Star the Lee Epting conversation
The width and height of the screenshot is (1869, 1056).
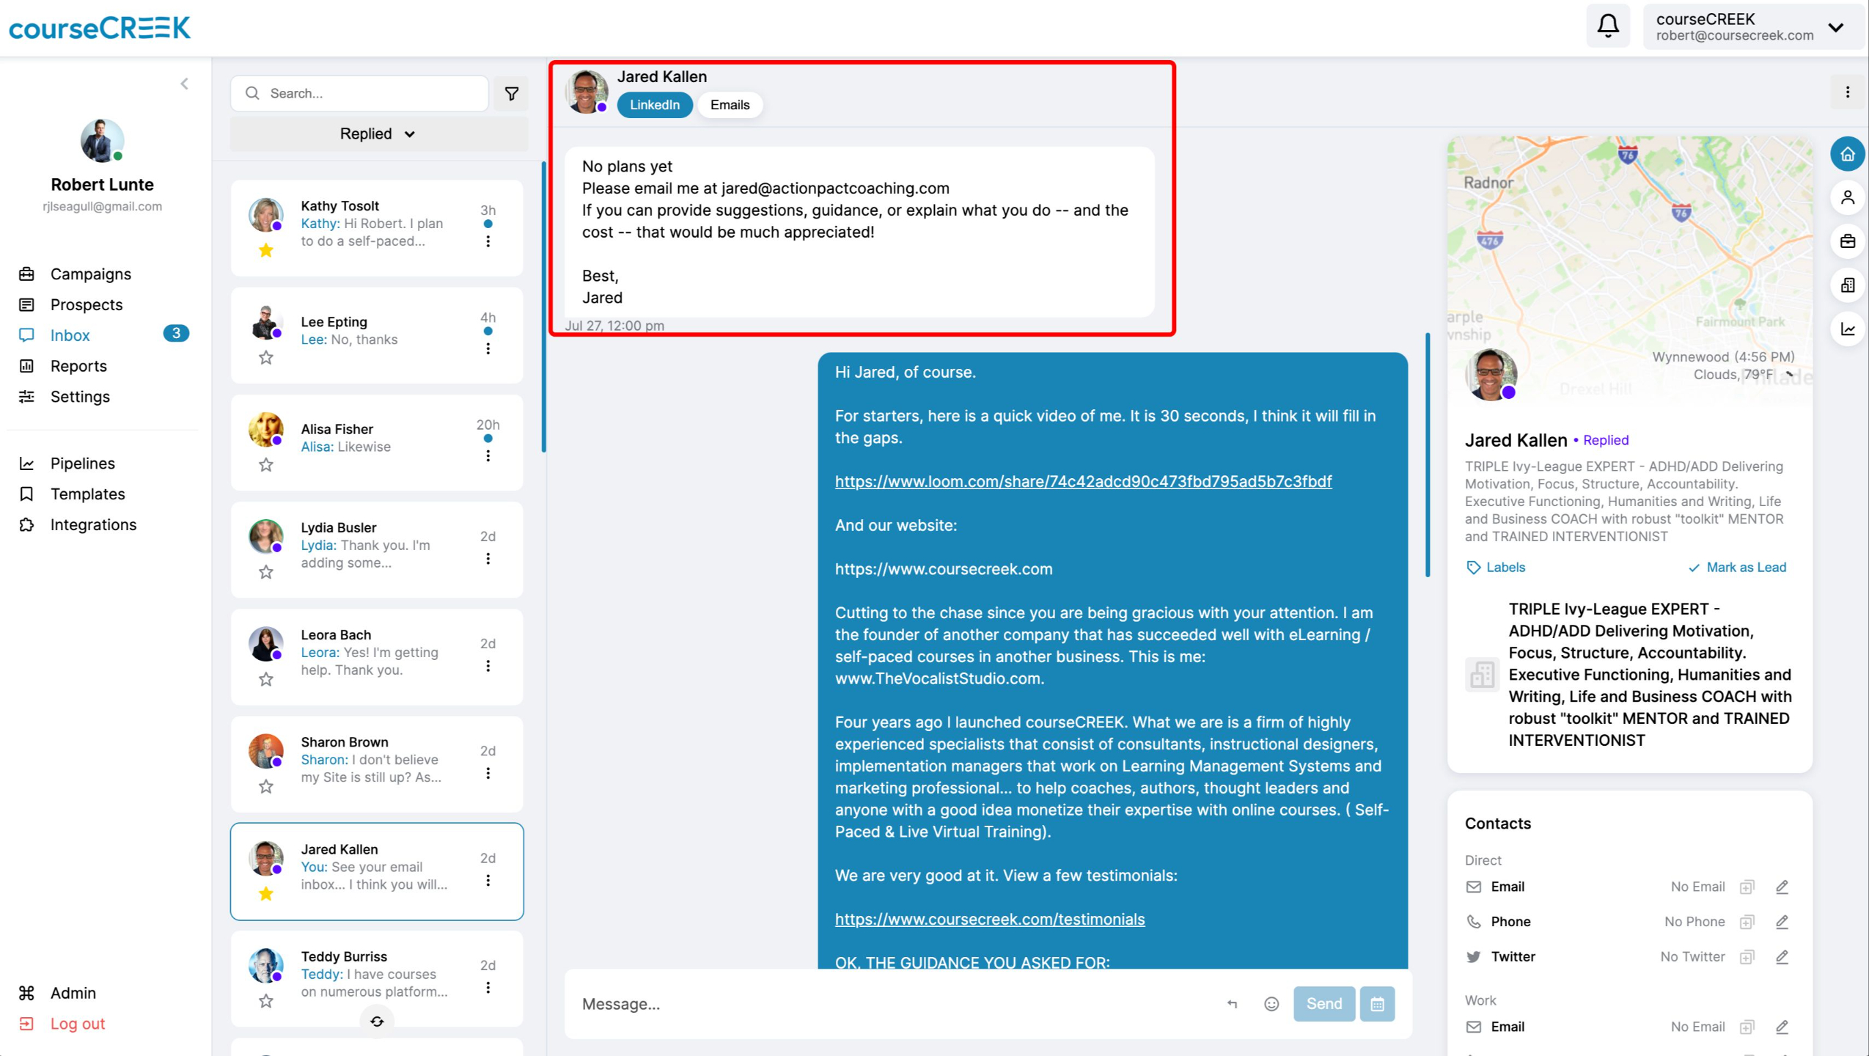pos(266,358)
